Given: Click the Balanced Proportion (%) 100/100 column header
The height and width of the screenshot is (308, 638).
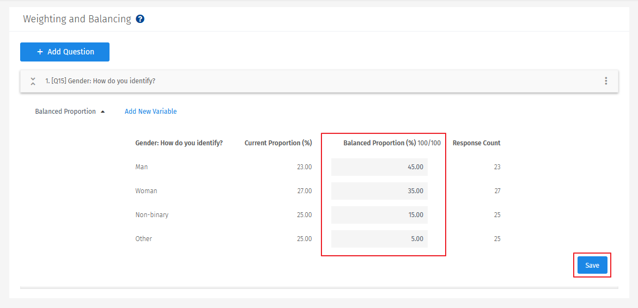Looking at the screenshot, I should pyautogui.click(x=392, y=143).
